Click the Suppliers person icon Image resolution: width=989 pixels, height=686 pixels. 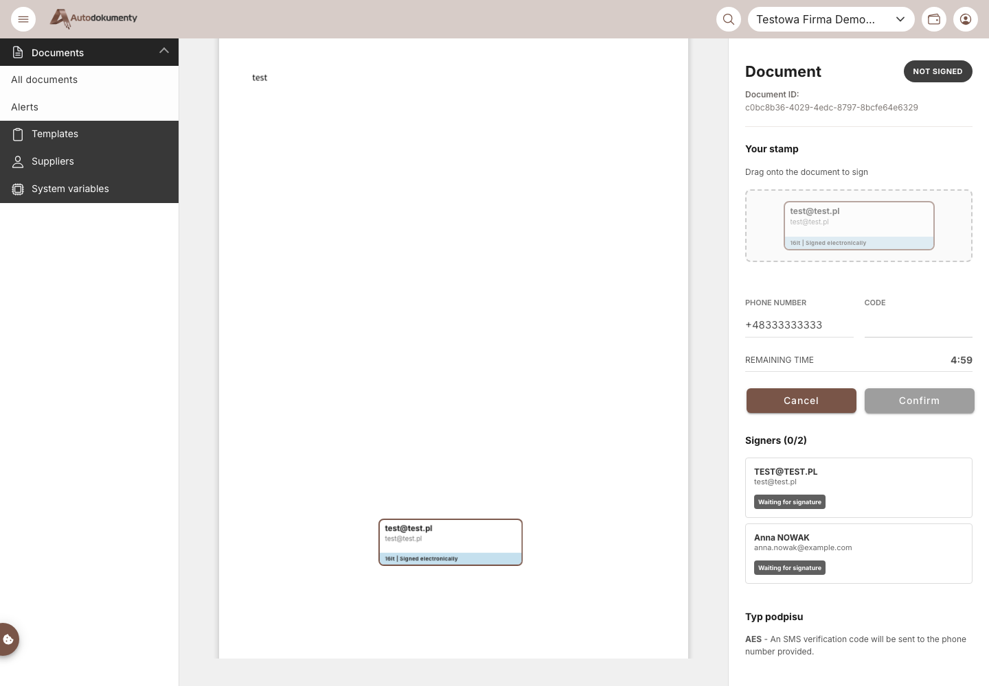[x=18, y=162]
